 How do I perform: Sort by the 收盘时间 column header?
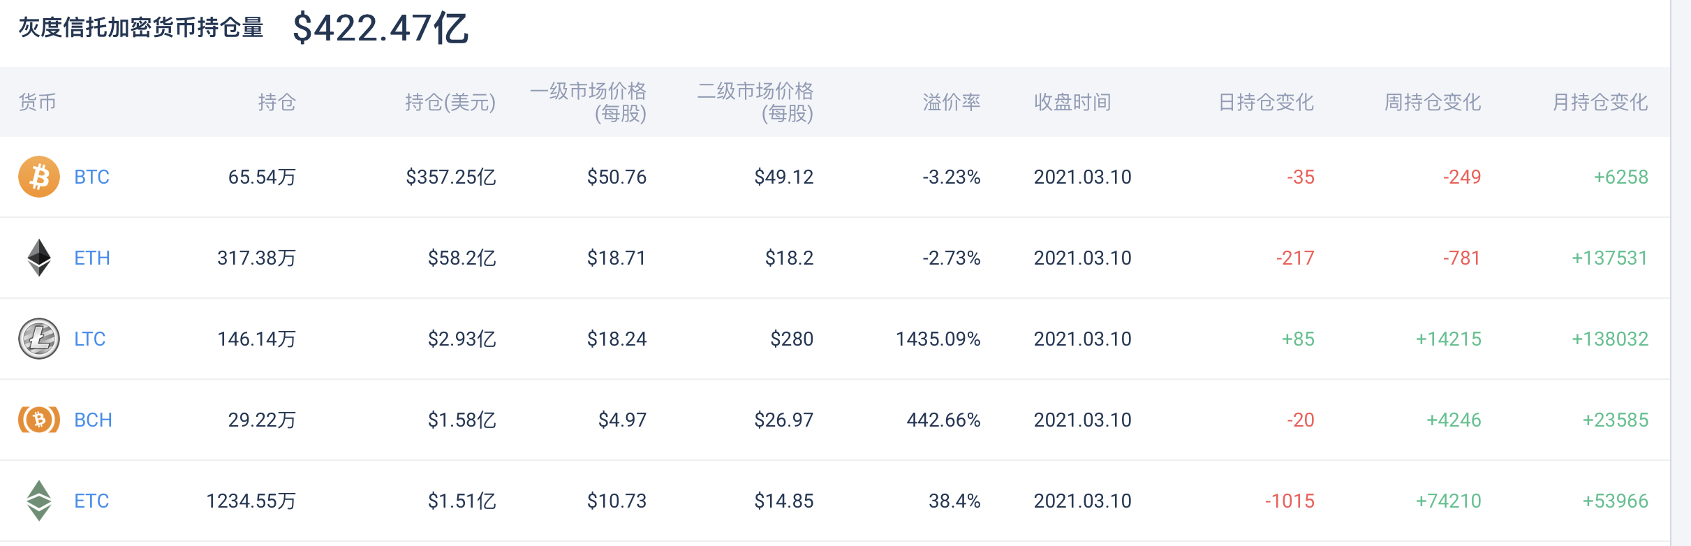tap(1074, 102)
